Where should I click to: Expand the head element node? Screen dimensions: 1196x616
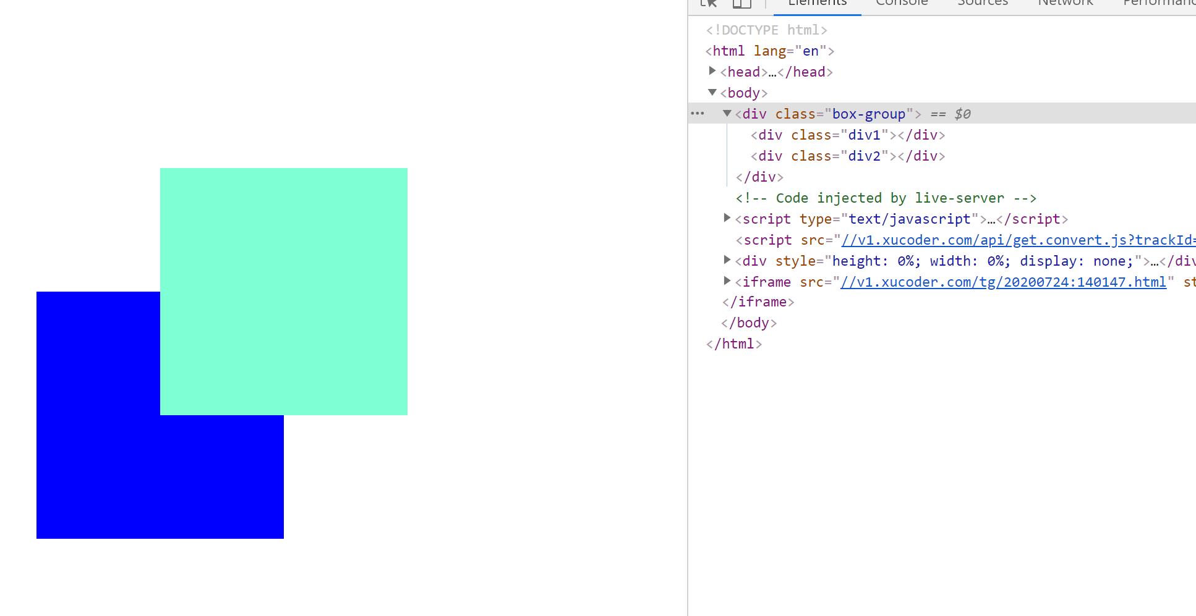pyautogui.click(x=712, y=71)
